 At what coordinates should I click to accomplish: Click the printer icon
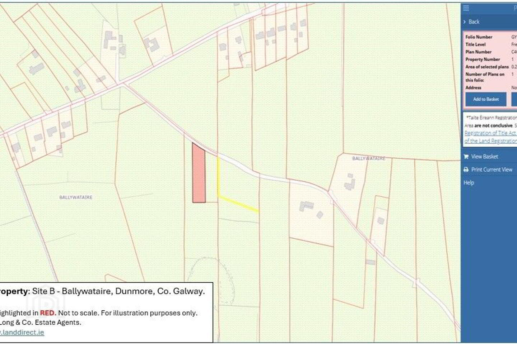(x=466, y=169)
